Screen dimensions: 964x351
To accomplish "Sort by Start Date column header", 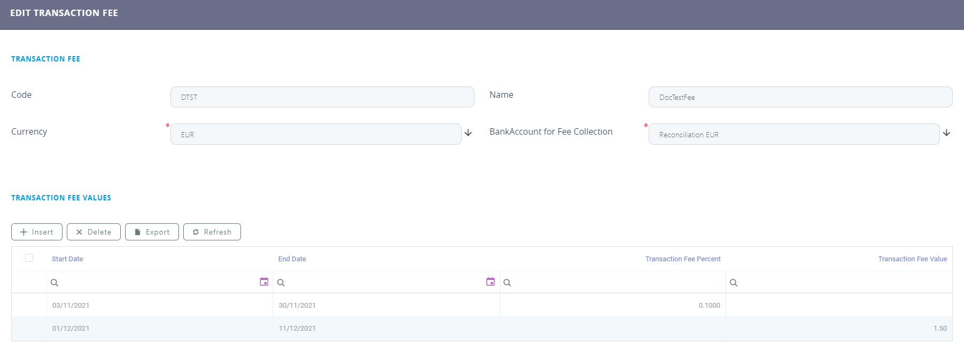I will pyautogui.click(x=67, y=259).
